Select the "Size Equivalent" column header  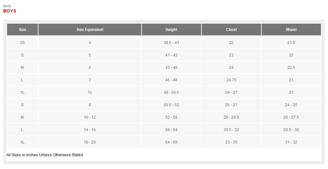(90, 30)
